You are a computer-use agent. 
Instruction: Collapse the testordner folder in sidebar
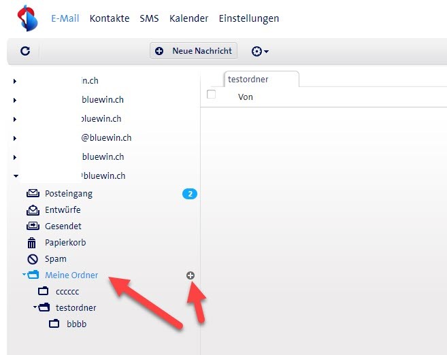(x=35, y=308)
